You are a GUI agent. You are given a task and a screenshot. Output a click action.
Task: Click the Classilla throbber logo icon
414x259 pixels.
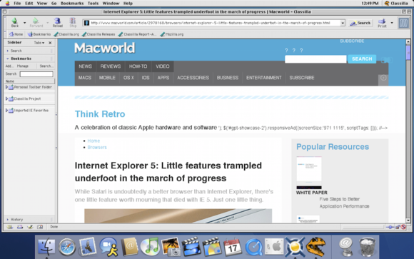tap(403, 23)
